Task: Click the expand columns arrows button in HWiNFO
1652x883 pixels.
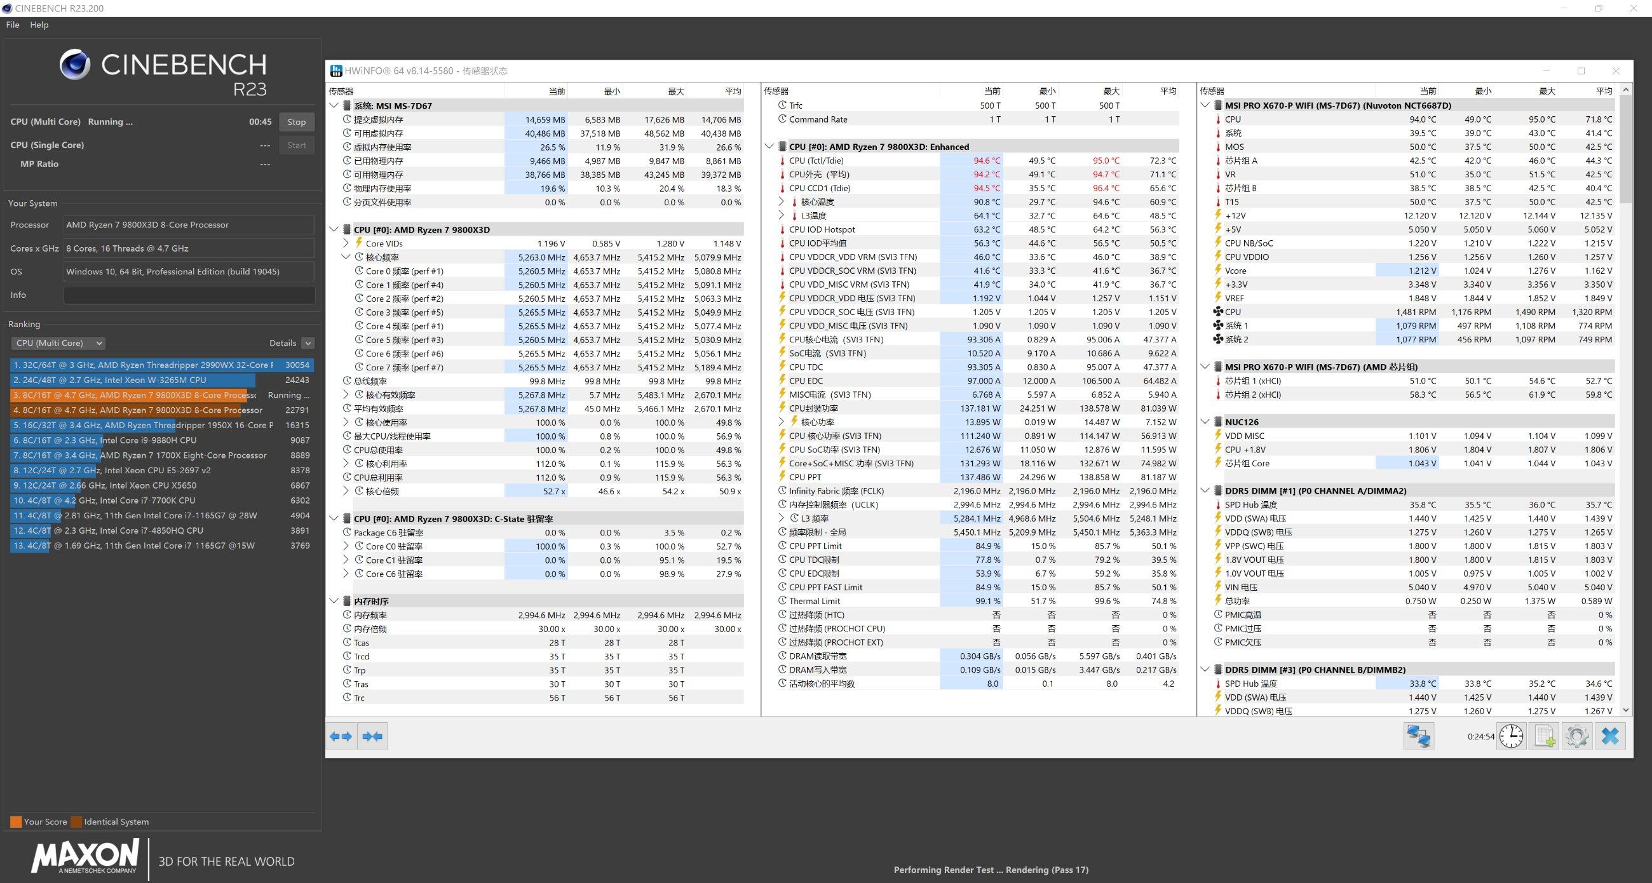Action: pyautogui.click(x=341, y=736)
